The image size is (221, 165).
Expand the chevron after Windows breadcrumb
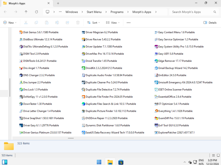point(82,12)
